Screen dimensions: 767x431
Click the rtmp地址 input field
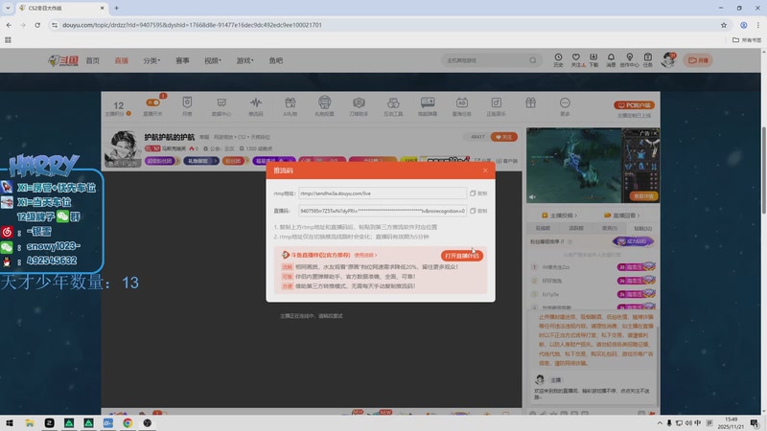(382, 193)
